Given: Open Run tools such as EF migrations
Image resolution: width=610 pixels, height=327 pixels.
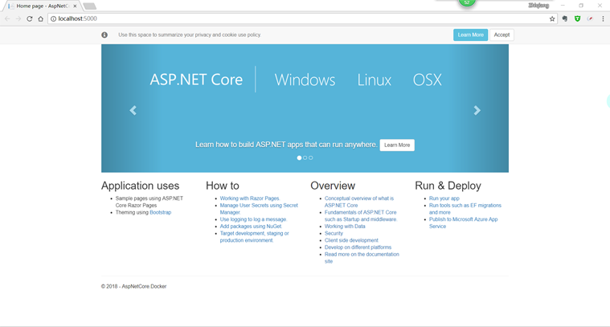Looking at the screenshot, I should [465, 209].
